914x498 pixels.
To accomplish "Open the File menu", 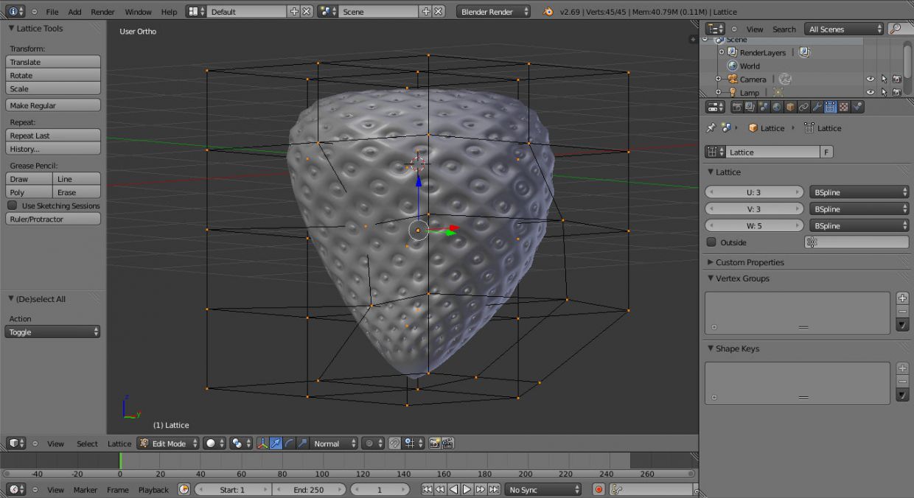I will point(52,12).
